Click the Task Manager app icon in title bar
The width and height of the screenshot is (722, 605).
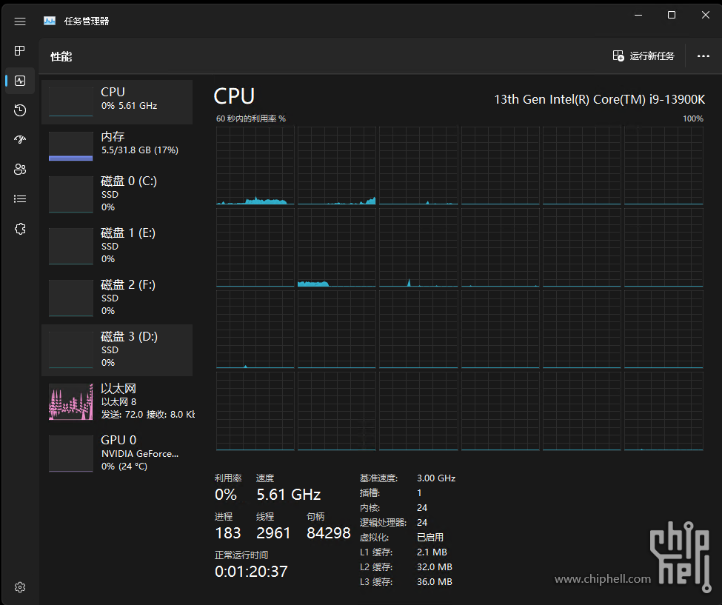tap(50, 21)
